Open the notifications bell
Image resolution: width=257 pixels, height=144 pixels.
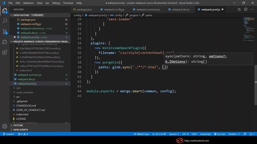point(252,134)
